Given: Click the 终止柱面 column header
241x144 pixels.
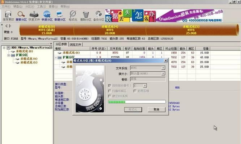Looking at the screenshot, I should (171, 49).
